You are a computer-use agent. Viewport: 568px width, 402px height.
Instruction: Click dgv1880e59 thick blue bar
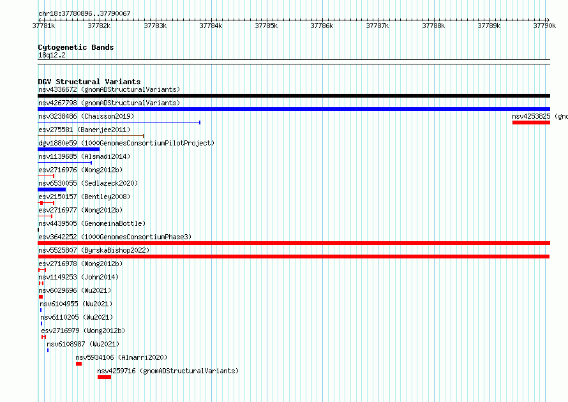click(68, 149)
